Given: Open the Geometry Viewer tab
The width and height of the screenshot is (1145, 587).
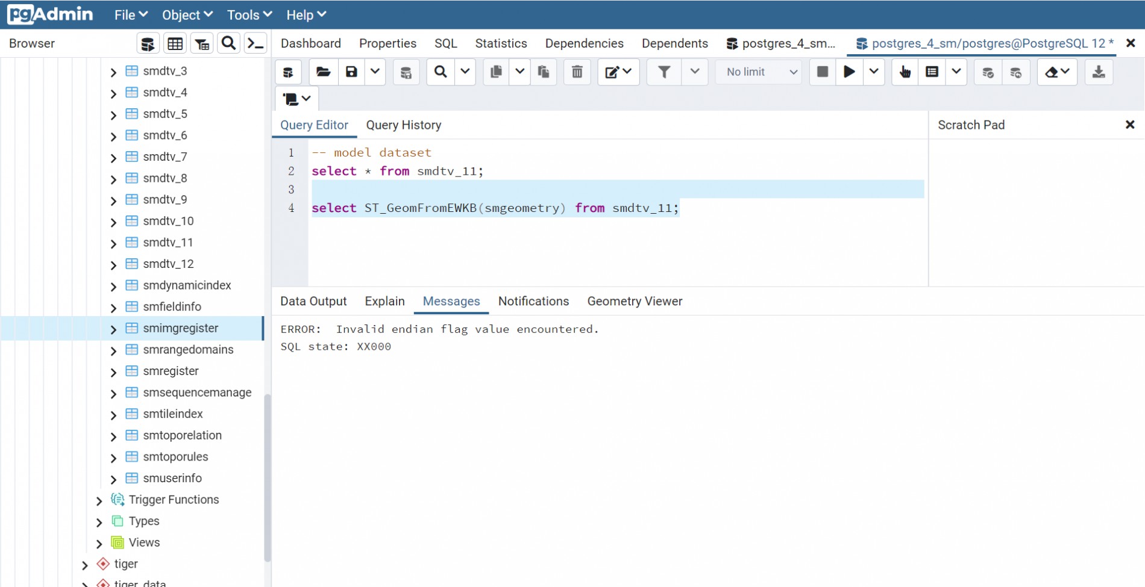Looking at the screenshot, I should [x=635, y=301].
